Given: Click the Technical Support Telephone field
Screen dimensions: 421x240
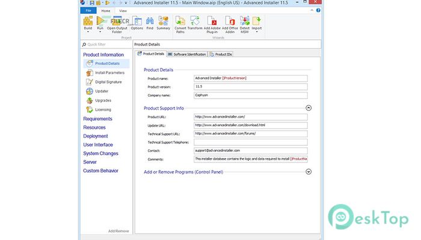Looking at the screenshot, I should click(251, 142).
